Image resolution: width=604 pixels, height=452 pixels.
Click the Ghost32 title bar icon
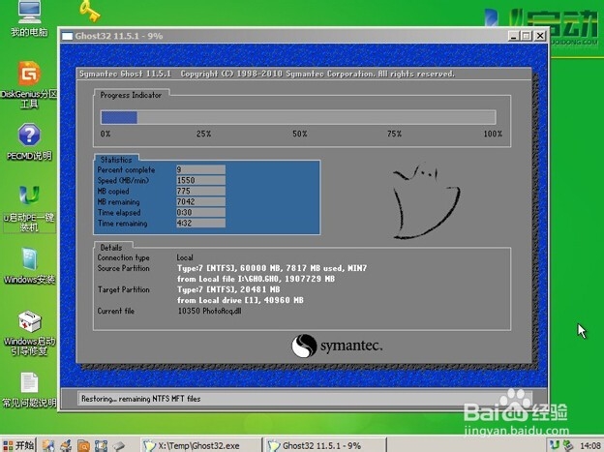coord(68,36)
